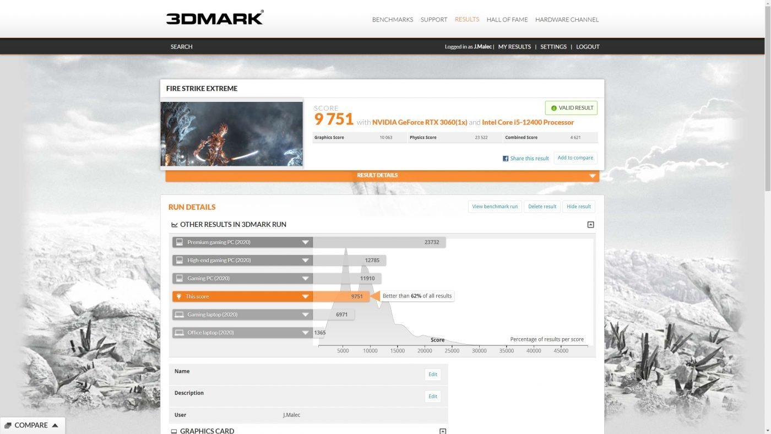The image size is (771, 434).
Task: Expand Gaming laptop (2020) dropdown
Action: (x=305, y=315)
